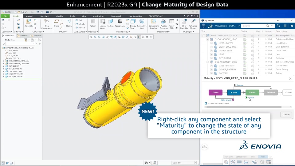Switch to the Annotate ribbon tab
295x166 pixels.
tap(44, 16)
